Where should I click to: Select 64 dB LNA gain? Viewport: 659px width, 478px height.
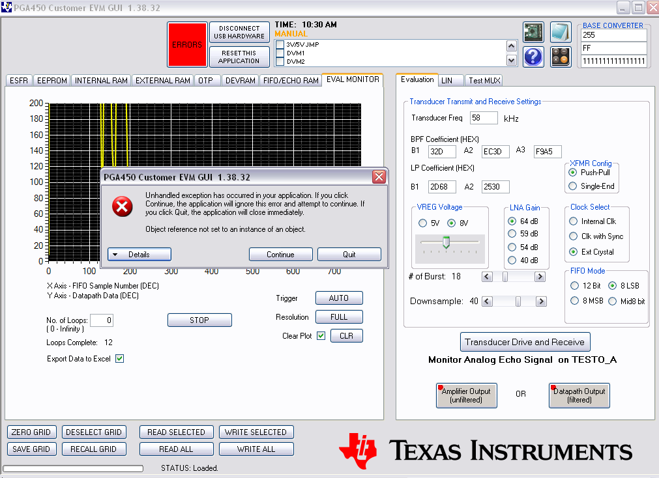pos(512,221)
